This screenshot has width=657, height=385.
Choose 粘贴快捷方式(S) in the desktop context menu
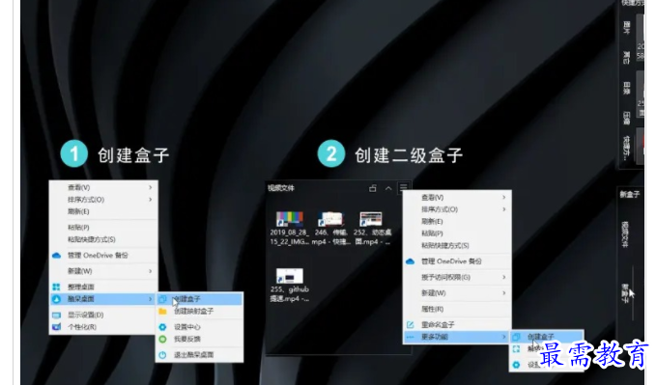tap(103, 239)
